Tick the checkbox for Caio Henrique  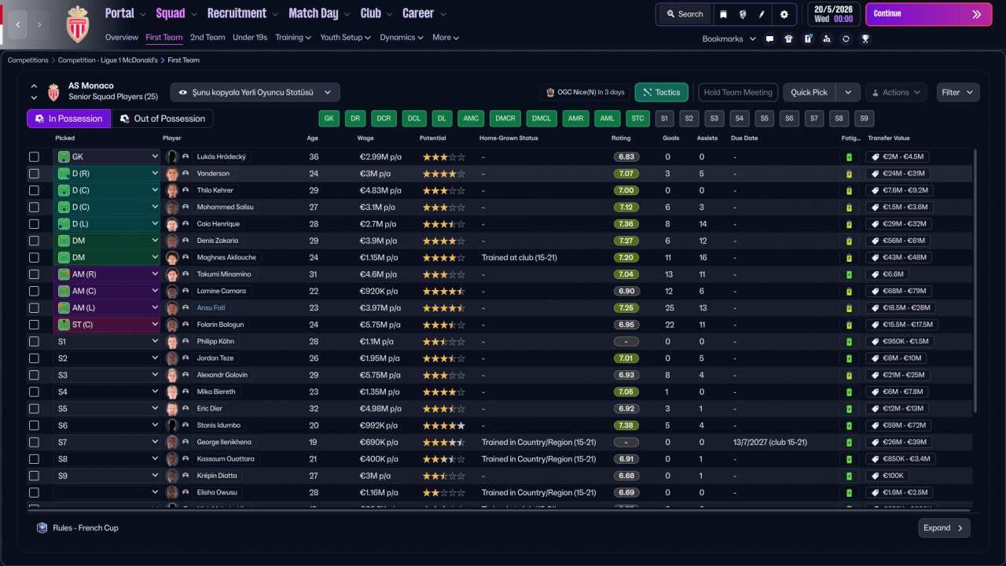[x=34, y=224]
